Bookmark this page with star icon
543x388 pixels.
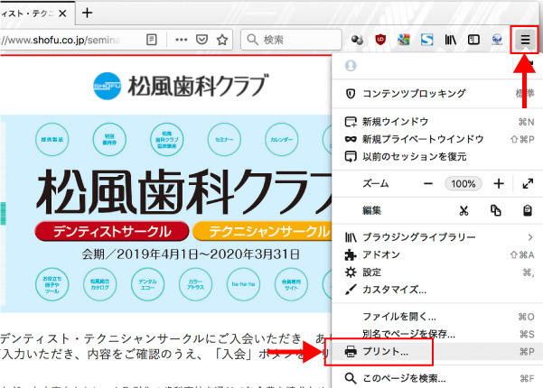click(x=222, y=40)
